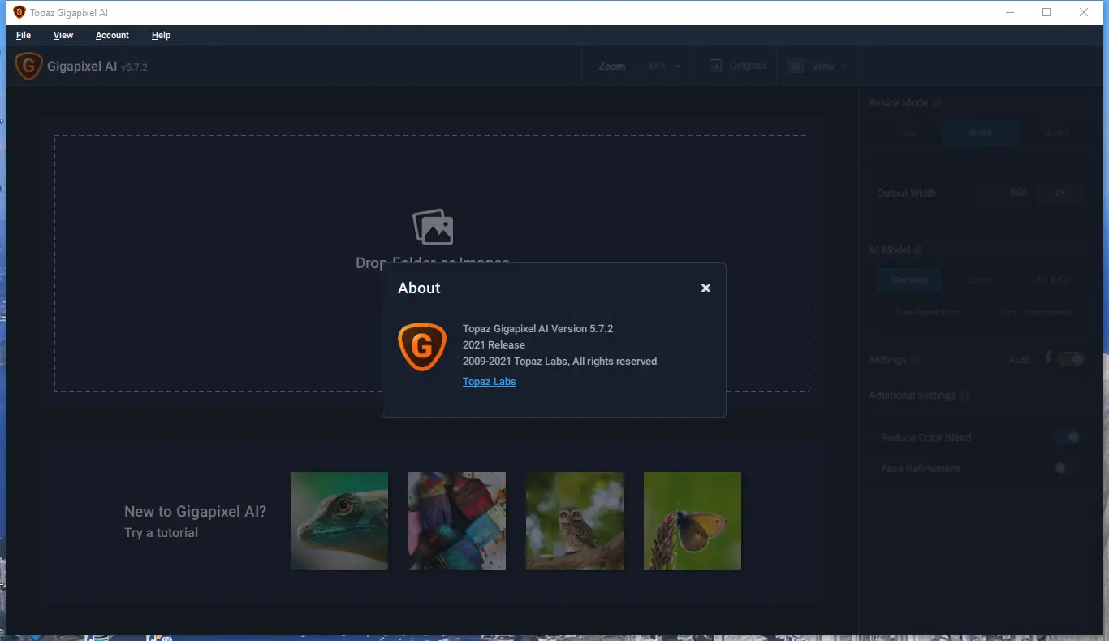Click the Topaz Gigapixel AI title bar icon
Image resolution: width=1109 pixels, height=641 pixels.
pos(19,12)
